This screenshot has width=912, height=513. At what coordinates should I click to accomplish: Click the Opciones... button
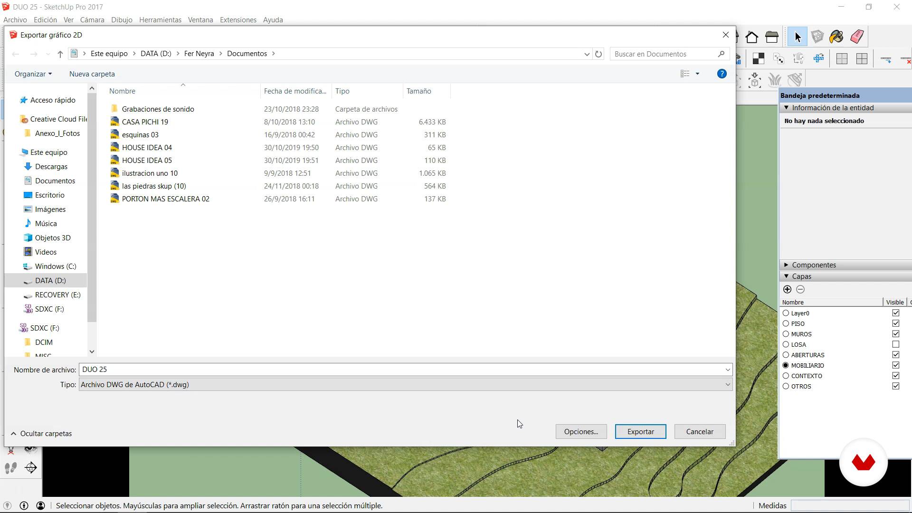581,432
